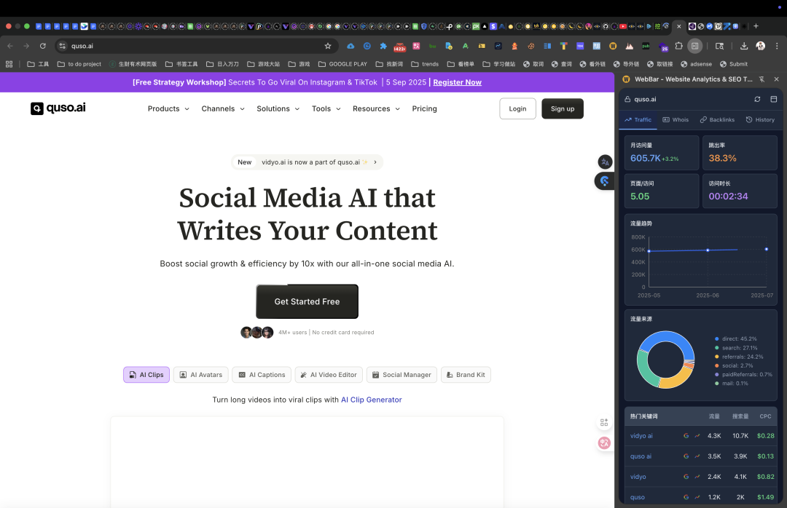Open the Chrome extensions puzzle menu
Screen dimensions: 787x508
pyautogui.click(x=678, y=46)
